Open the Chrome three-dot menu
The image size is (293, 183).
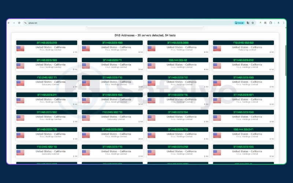[283, 23]
